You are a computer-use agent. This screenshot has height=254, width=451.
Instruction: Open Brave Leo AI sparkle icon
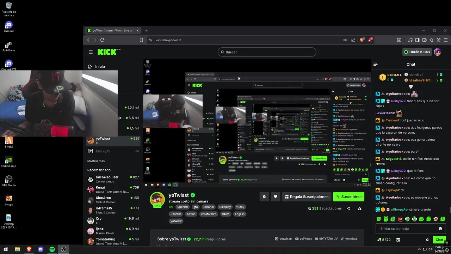(x=431, y=40)
